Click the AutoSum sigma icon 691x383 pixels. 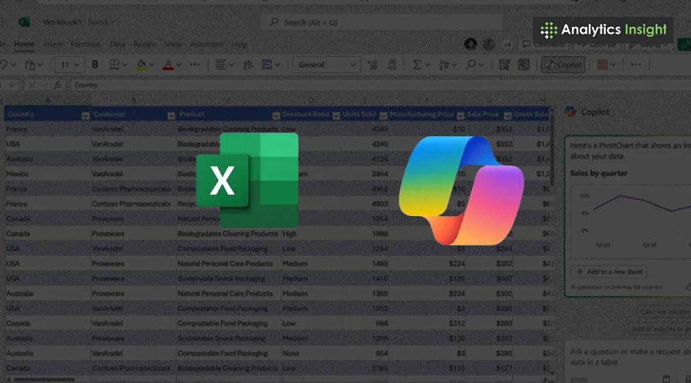click(417, 64)
